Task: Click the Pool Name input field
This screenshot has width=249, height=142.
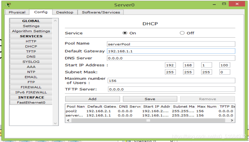Action: (171, 44)
